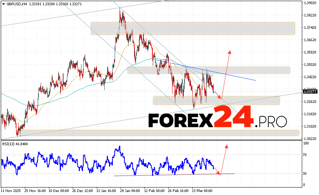The image size is (319, 195).
Task: Select the 11 Nov 2025 date label
Action: (x=11, y=191)
